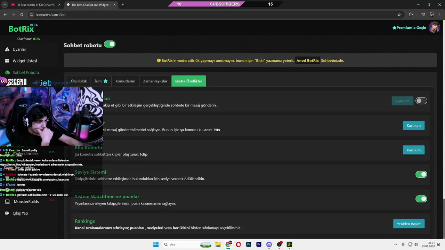Open the user profile avatar
The width and height of the screenshot is (445, 250).
pos(434,27)
